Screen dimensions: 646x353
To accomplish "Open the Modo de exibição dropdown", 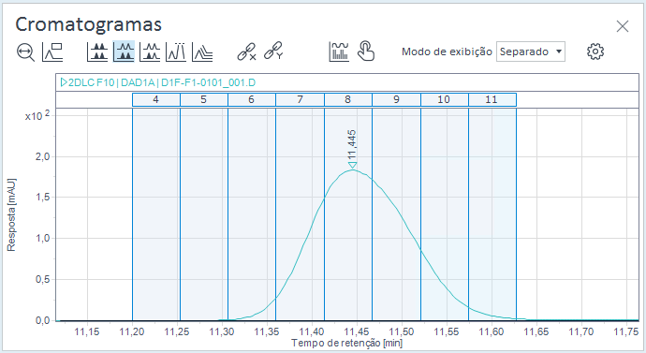I will 530,51.
